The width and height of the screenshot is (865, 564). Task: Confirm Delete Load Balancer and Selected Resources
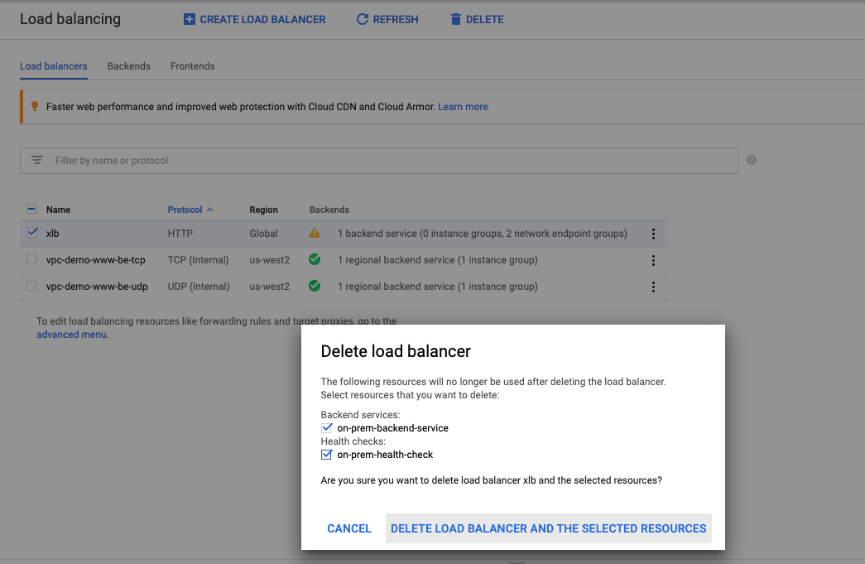tap(548, 528)
